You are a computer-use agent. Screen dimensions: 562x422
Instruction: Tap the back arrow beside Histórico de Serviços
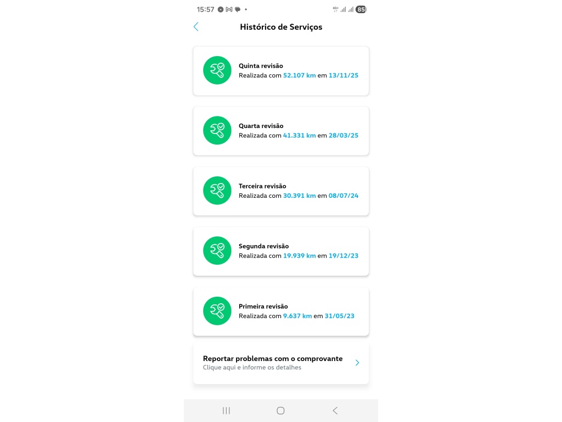click(x=196, y=26)
